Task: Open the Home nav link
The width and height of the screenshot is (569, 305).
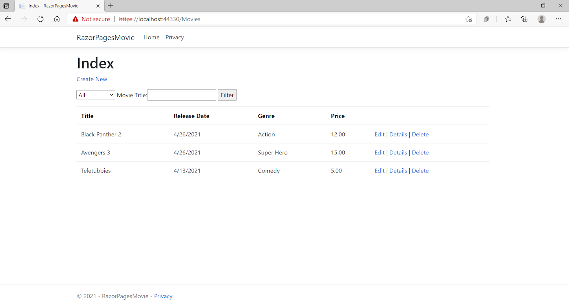Action: (151, 37)
